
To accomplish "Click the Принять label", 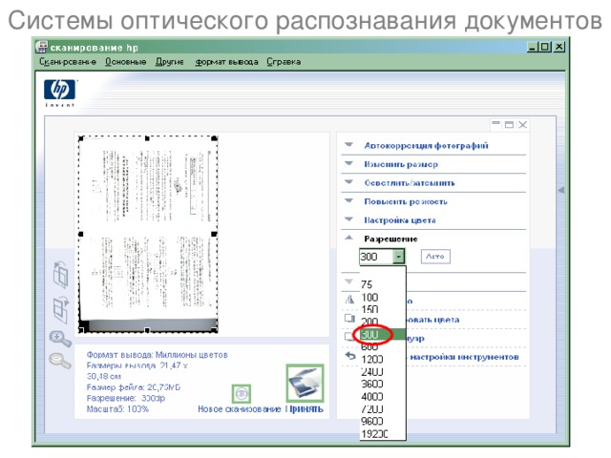I will click(x=305, y=409).
